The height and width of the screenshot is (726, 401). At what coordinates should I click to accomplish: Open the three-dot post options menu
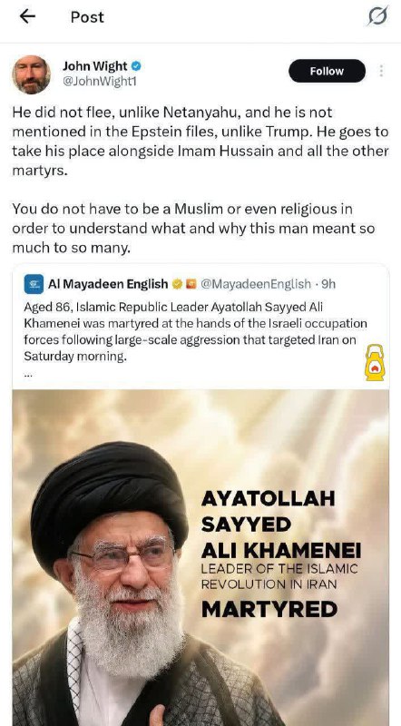(x=381, y=71)
